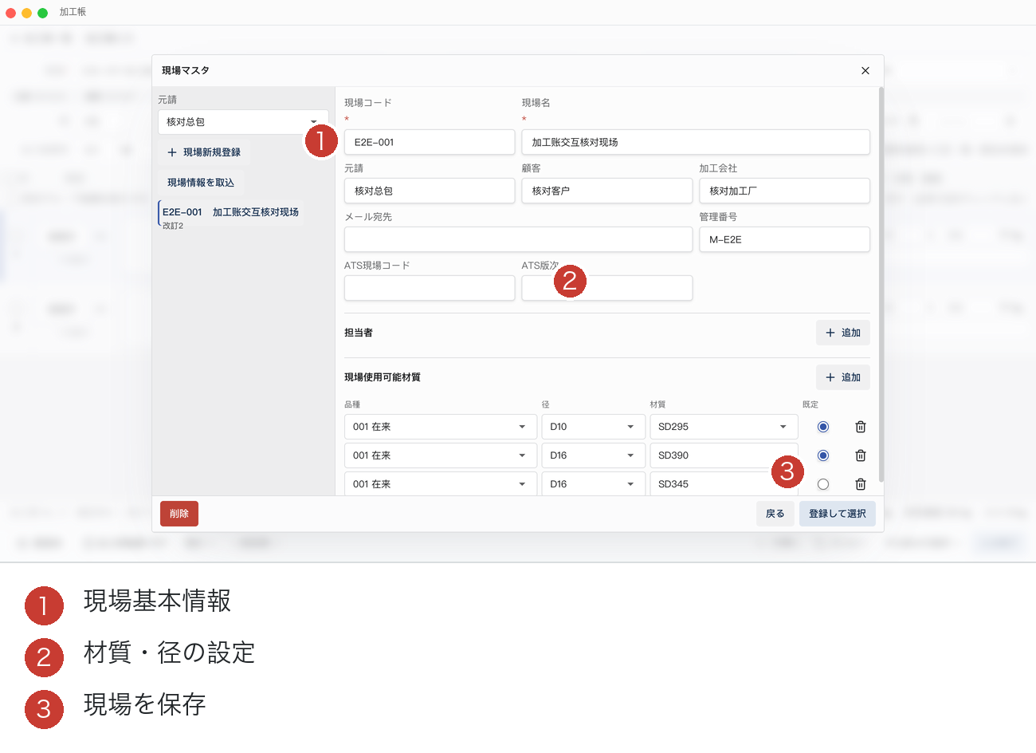
Task: Click the 登録して選択 button
Action: [838, 514]
